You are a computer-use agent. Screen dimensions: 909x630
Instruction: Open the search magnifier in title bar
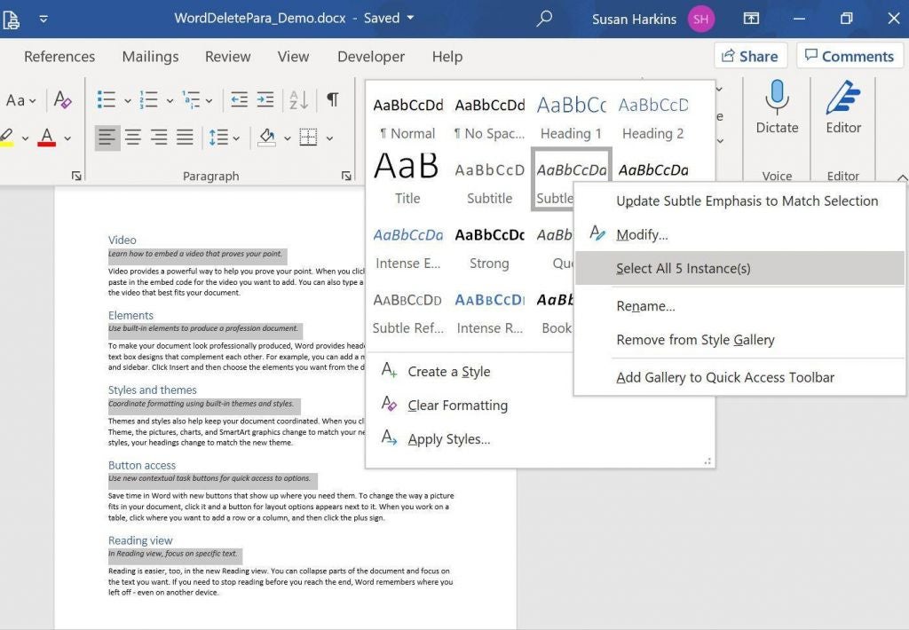coord(544,19)
